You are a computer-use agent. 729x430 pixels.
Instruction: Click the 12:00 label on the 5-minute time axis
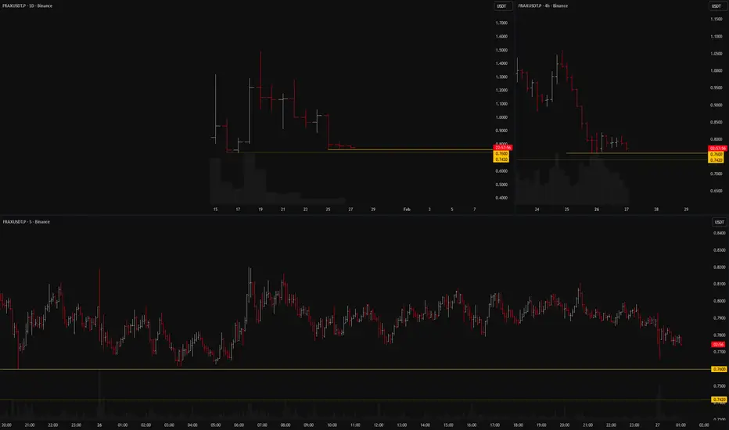[x=379, y=425]
